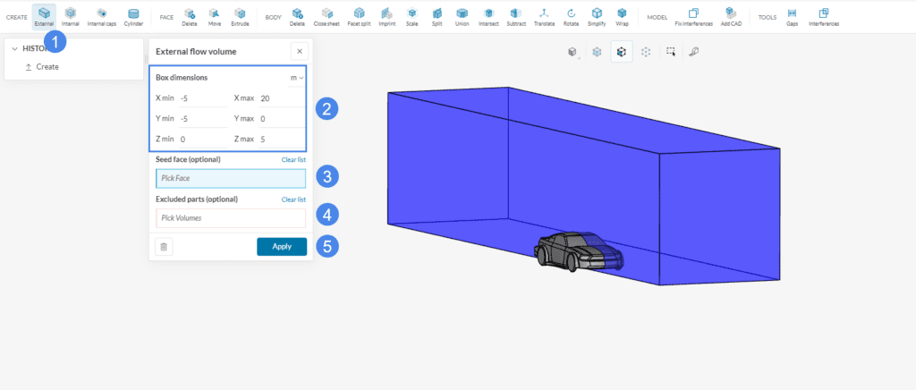Click the Add CAD icon
This screenshot has height=390, width=916.
click(x=731, y=15)
